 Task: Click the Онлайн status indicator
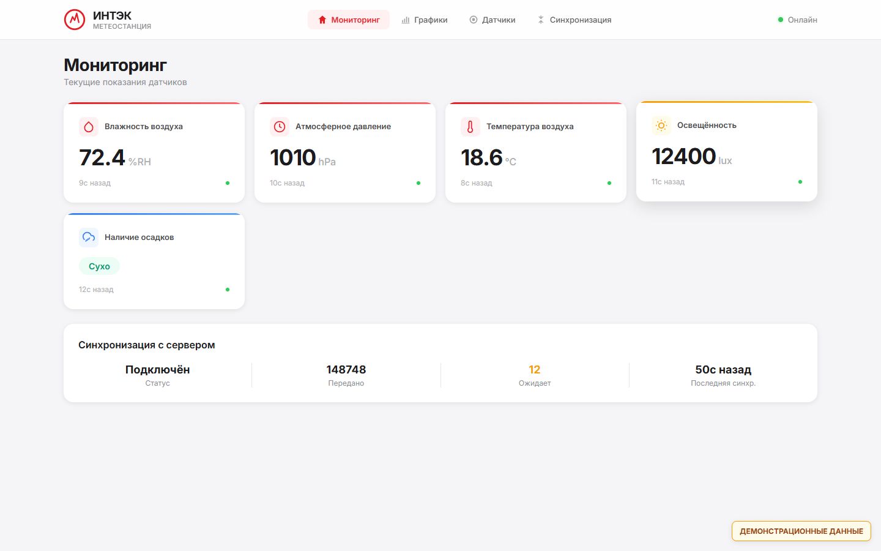coord(797,20)
